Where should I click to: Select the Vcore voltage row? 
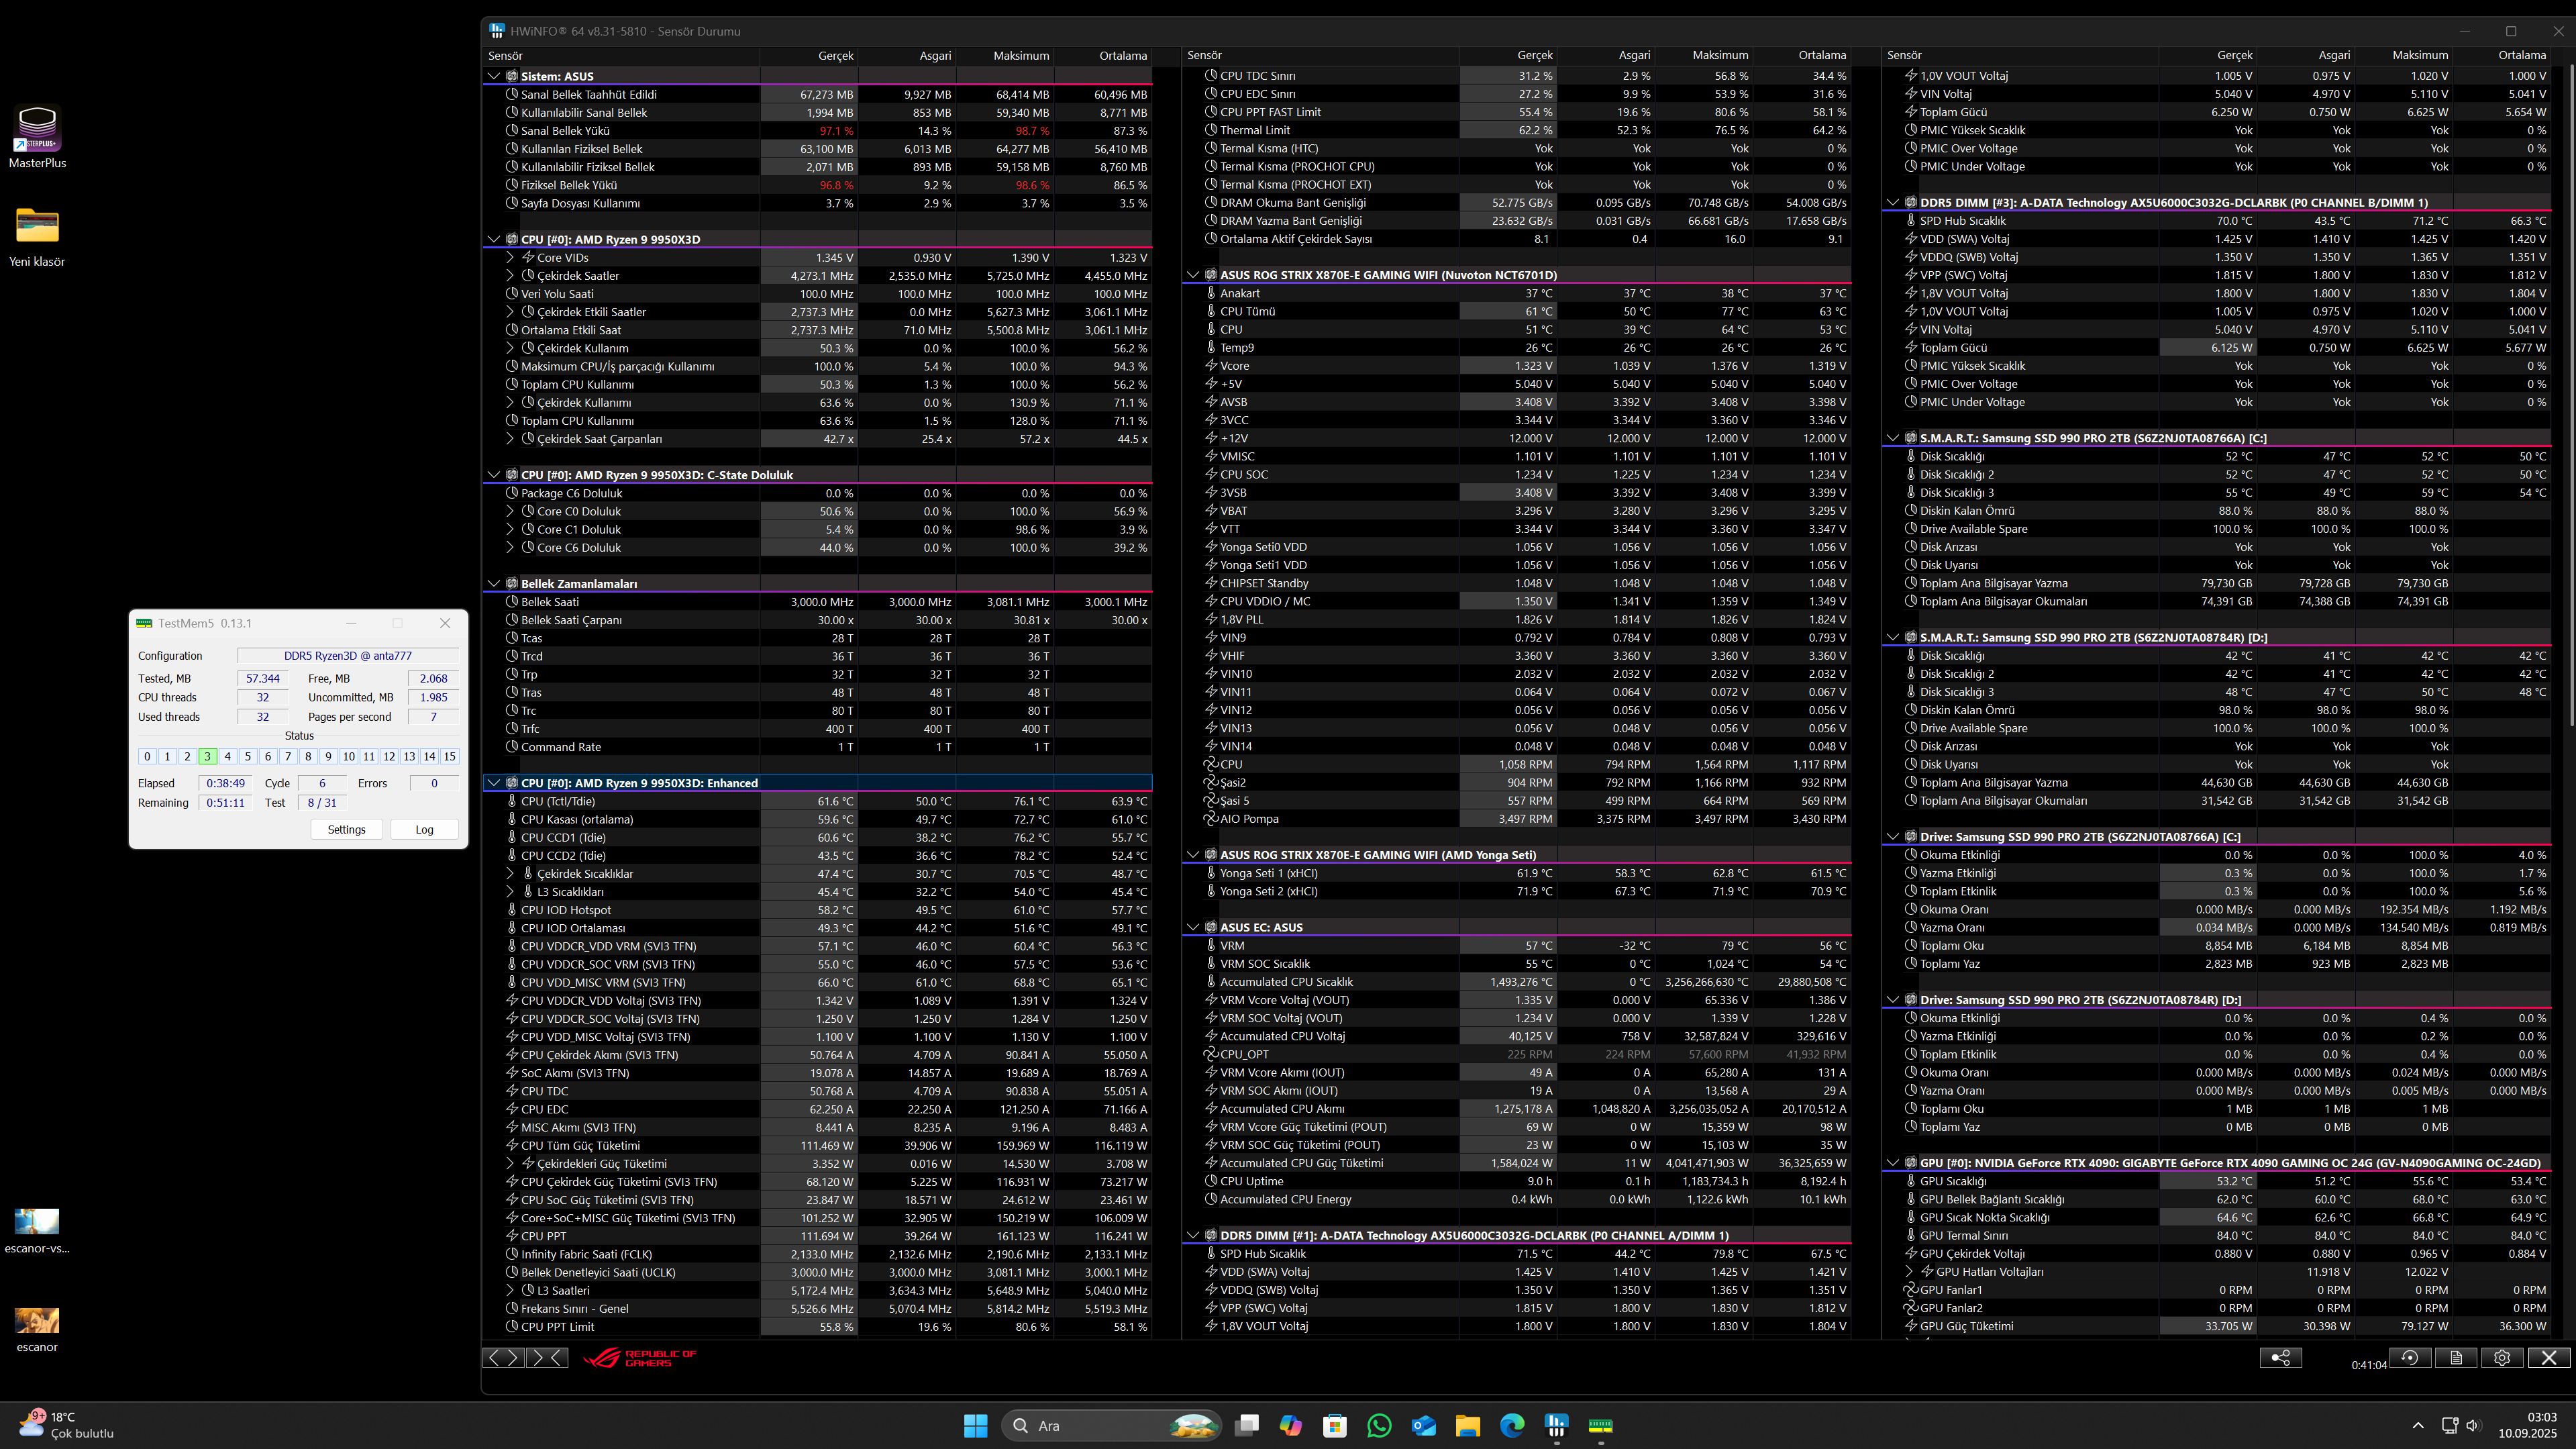[x=1516, y=366]
